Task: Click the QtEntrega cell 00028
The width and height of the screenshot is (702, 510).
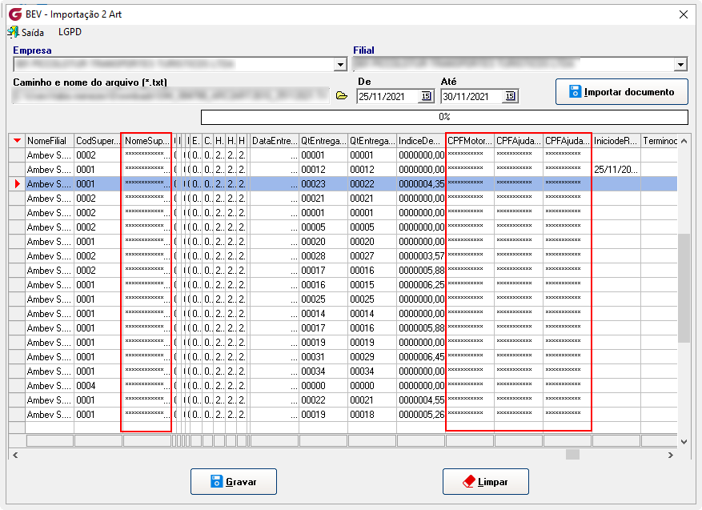Action: pyautogui.click(x=323, y=256)
